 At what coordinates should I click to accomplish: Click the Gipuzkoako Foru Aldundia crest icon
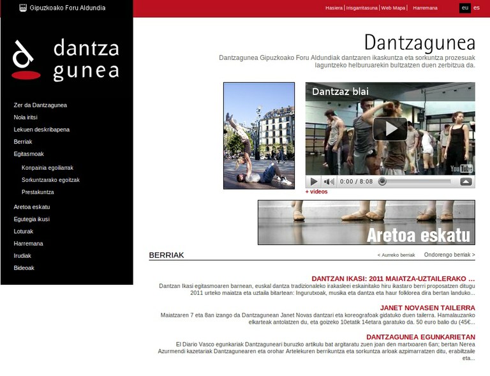tap(22, 8)
